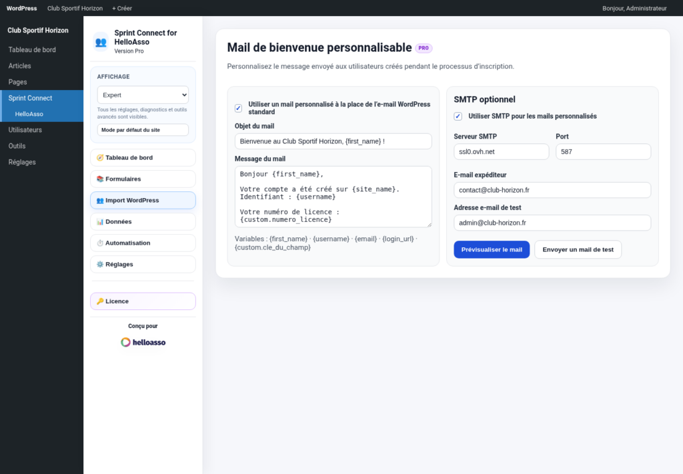
Task: Click the Conçu pour caption
Action: [x=143, y=326]
